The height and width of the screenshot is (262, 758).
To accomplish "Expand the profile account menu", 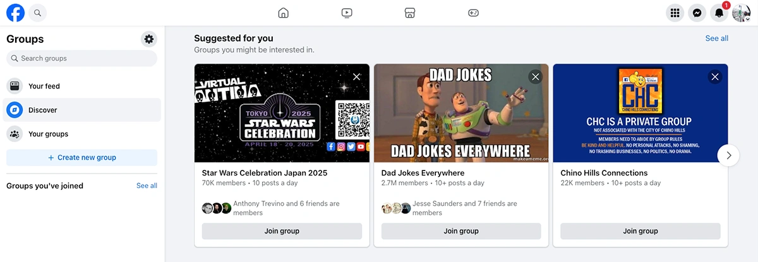I will pos(741,13).
